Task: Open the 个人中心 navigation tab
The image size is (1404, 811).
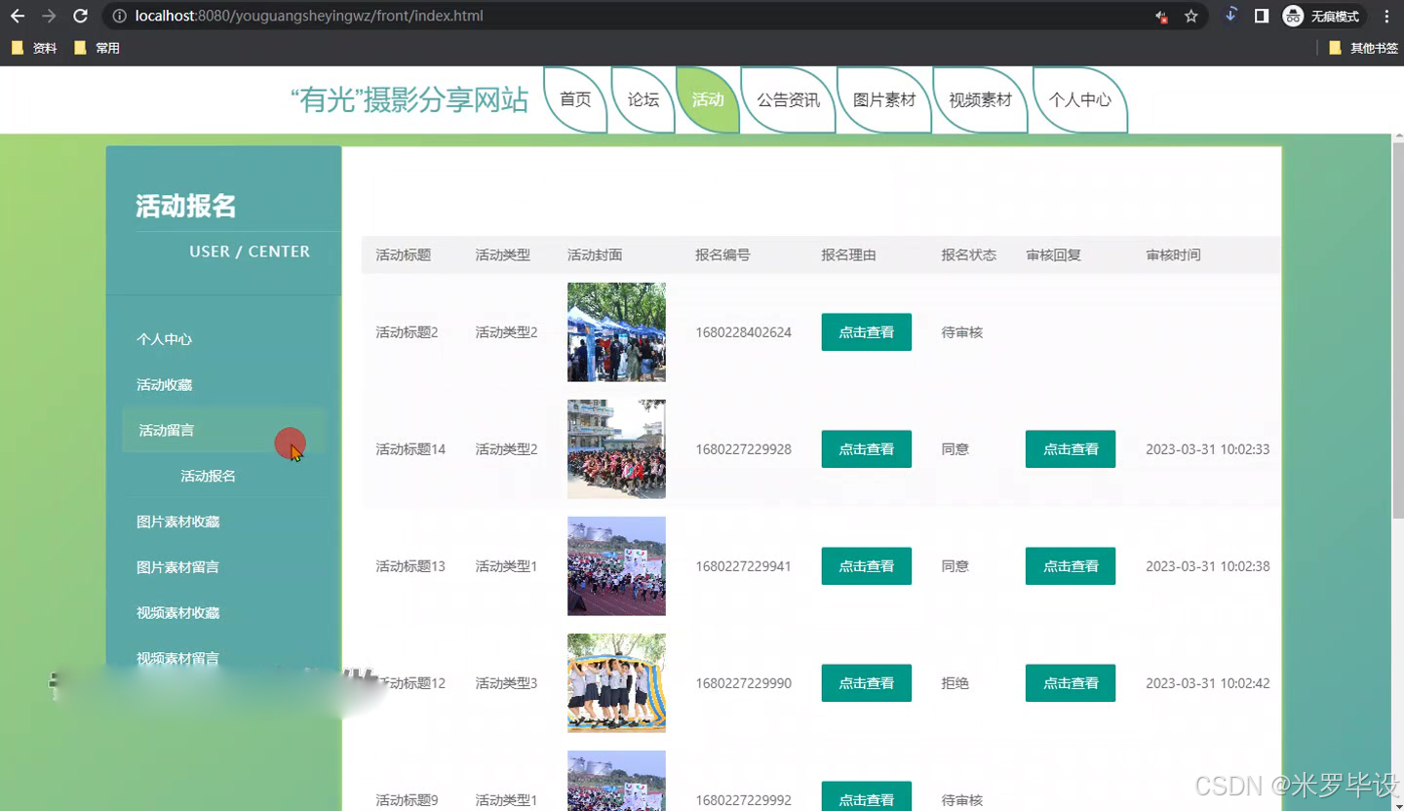Action: coord(1080,99)
